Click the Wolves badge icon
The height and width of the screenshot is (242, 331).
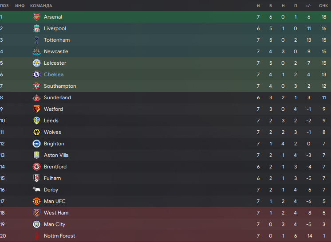(x=36, y=132)
